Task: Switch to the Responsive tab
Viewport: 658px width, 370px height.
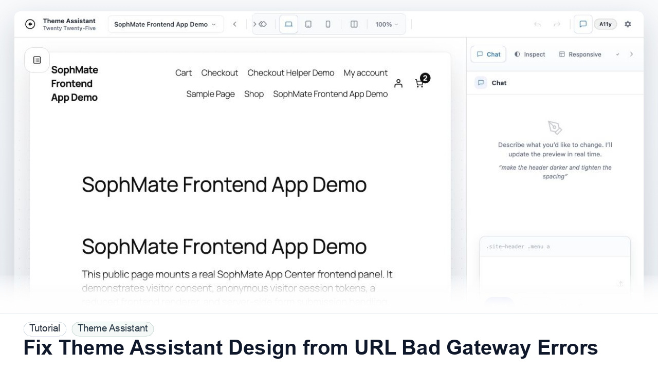Action: [x=580, y=54]
